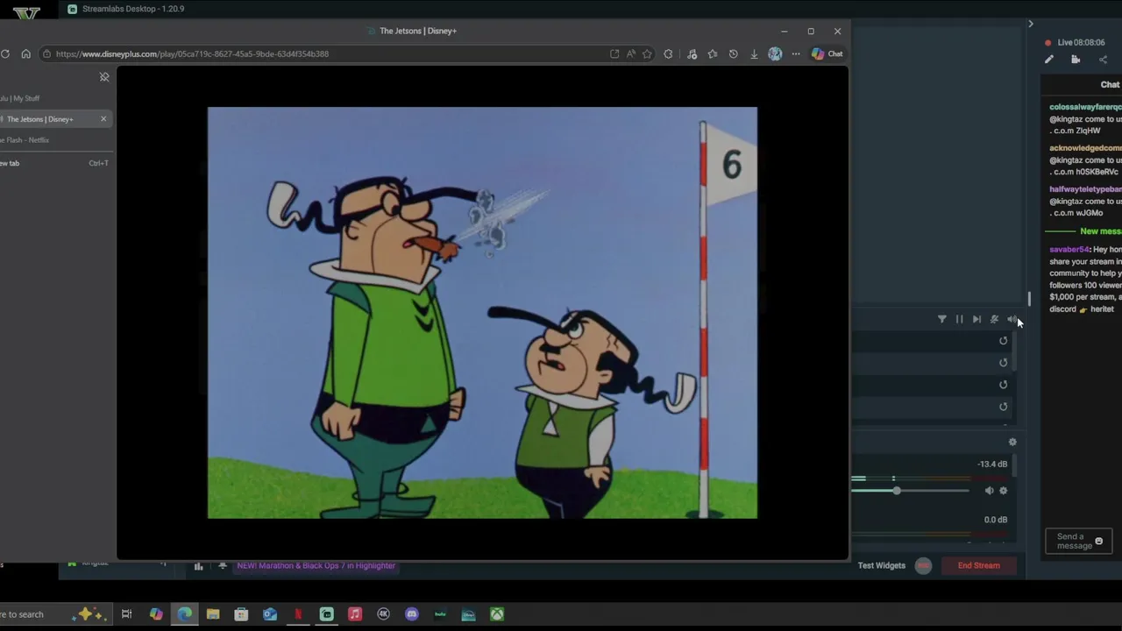Go to browser home page
Screen dimensions: 1122x631
(25, 54)
